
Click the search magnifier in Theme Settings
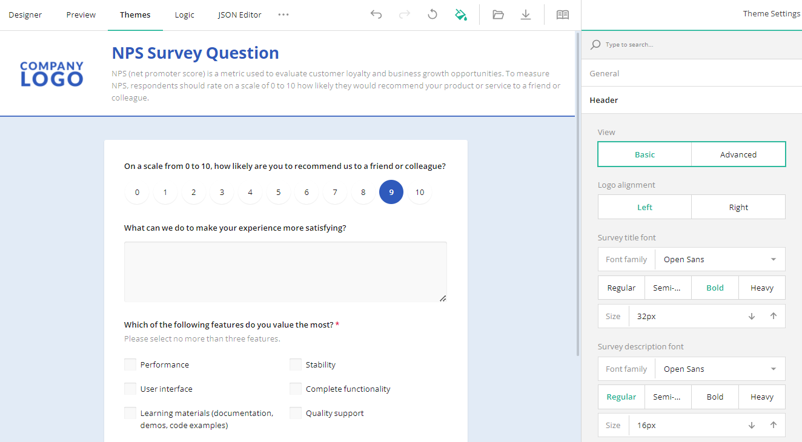click(595, 44)
